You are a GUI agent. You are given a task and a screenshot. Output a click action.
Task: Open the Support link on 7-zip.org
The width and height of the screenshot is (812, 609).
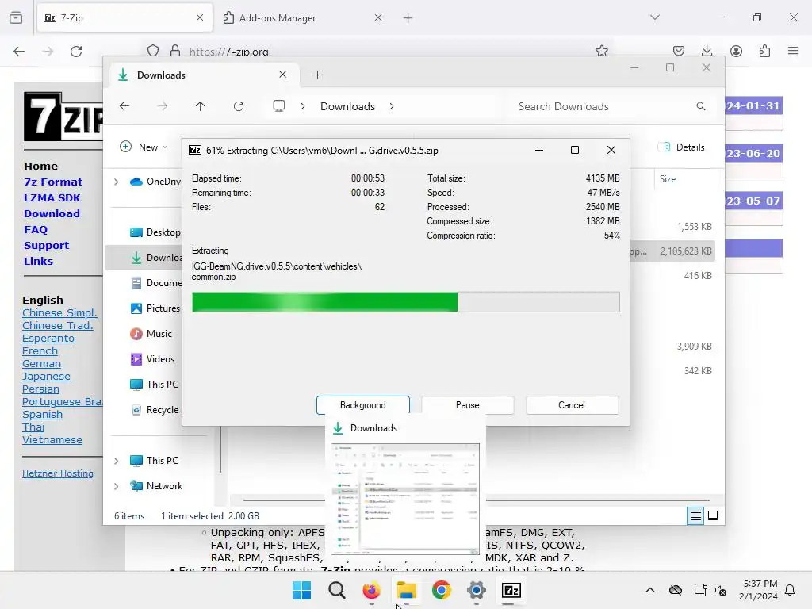46,246
